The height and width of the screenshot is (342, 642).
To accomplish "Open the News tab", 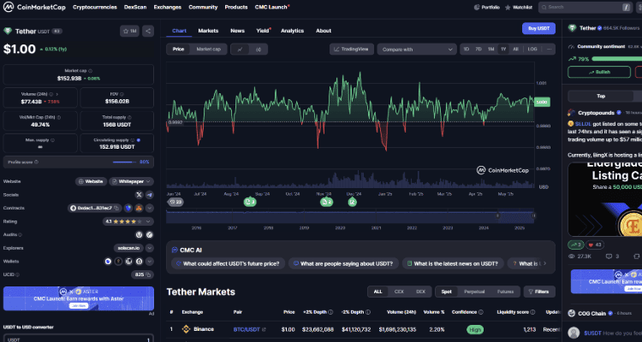I will tap(237, 31).
